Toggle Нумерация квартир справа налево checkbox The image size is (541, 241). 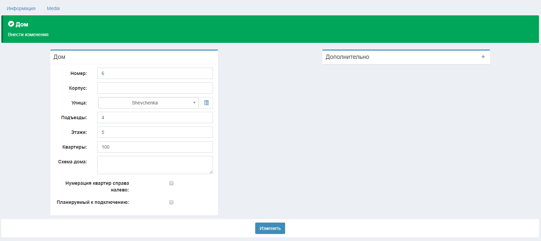(171, 183)
